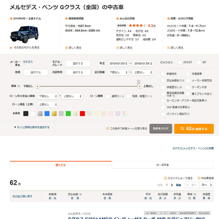
Task: Click help icon next to 価格 label
Action: pyautogui.click(x=19, y=86)
